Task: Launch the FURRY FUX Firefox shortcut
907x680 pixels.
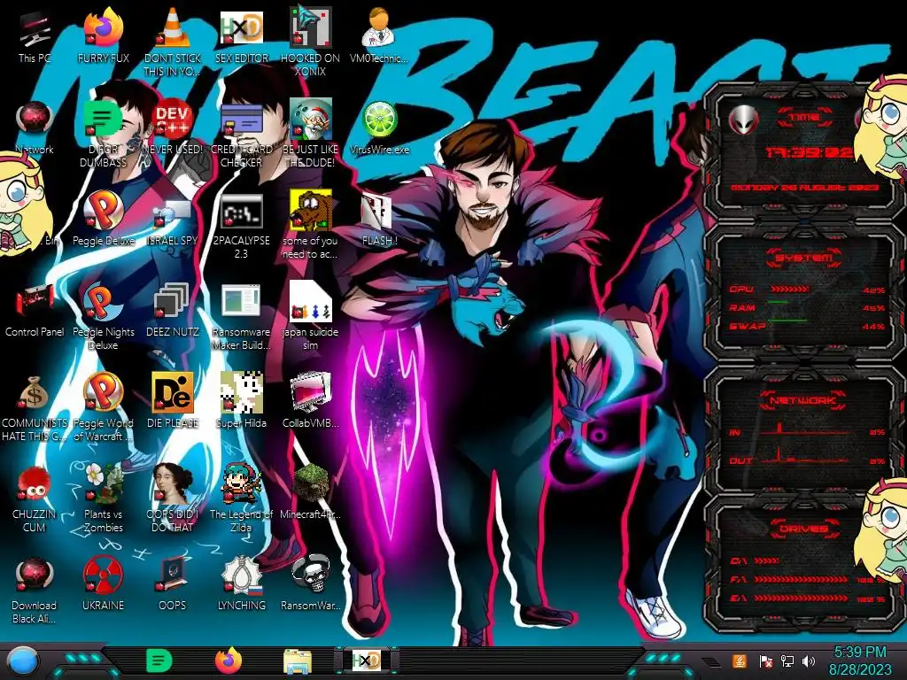Action: 104,35
